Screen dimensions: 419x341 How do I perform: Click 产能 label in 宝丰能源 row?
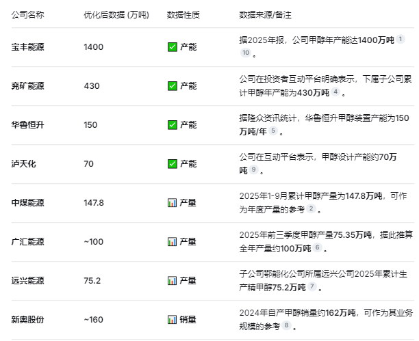coord(188,47)
